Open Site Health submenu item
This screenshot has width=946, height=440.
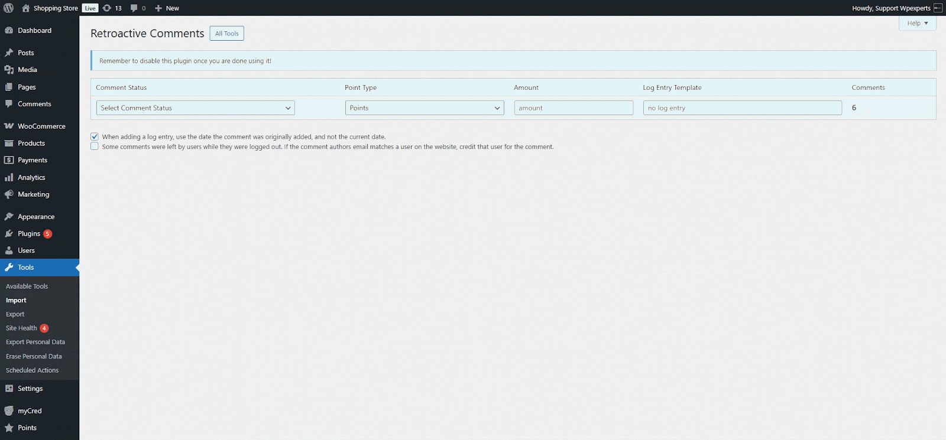(x=21, y=328)
